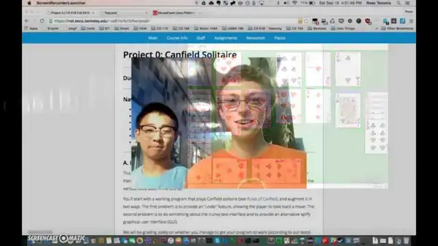Open the Other Bookmarks folder
The image size is (438, 246).
[397, 29]
